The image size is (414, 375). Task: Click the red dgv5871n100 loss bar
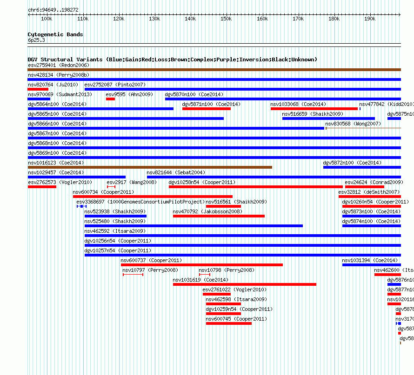(207, 109)
